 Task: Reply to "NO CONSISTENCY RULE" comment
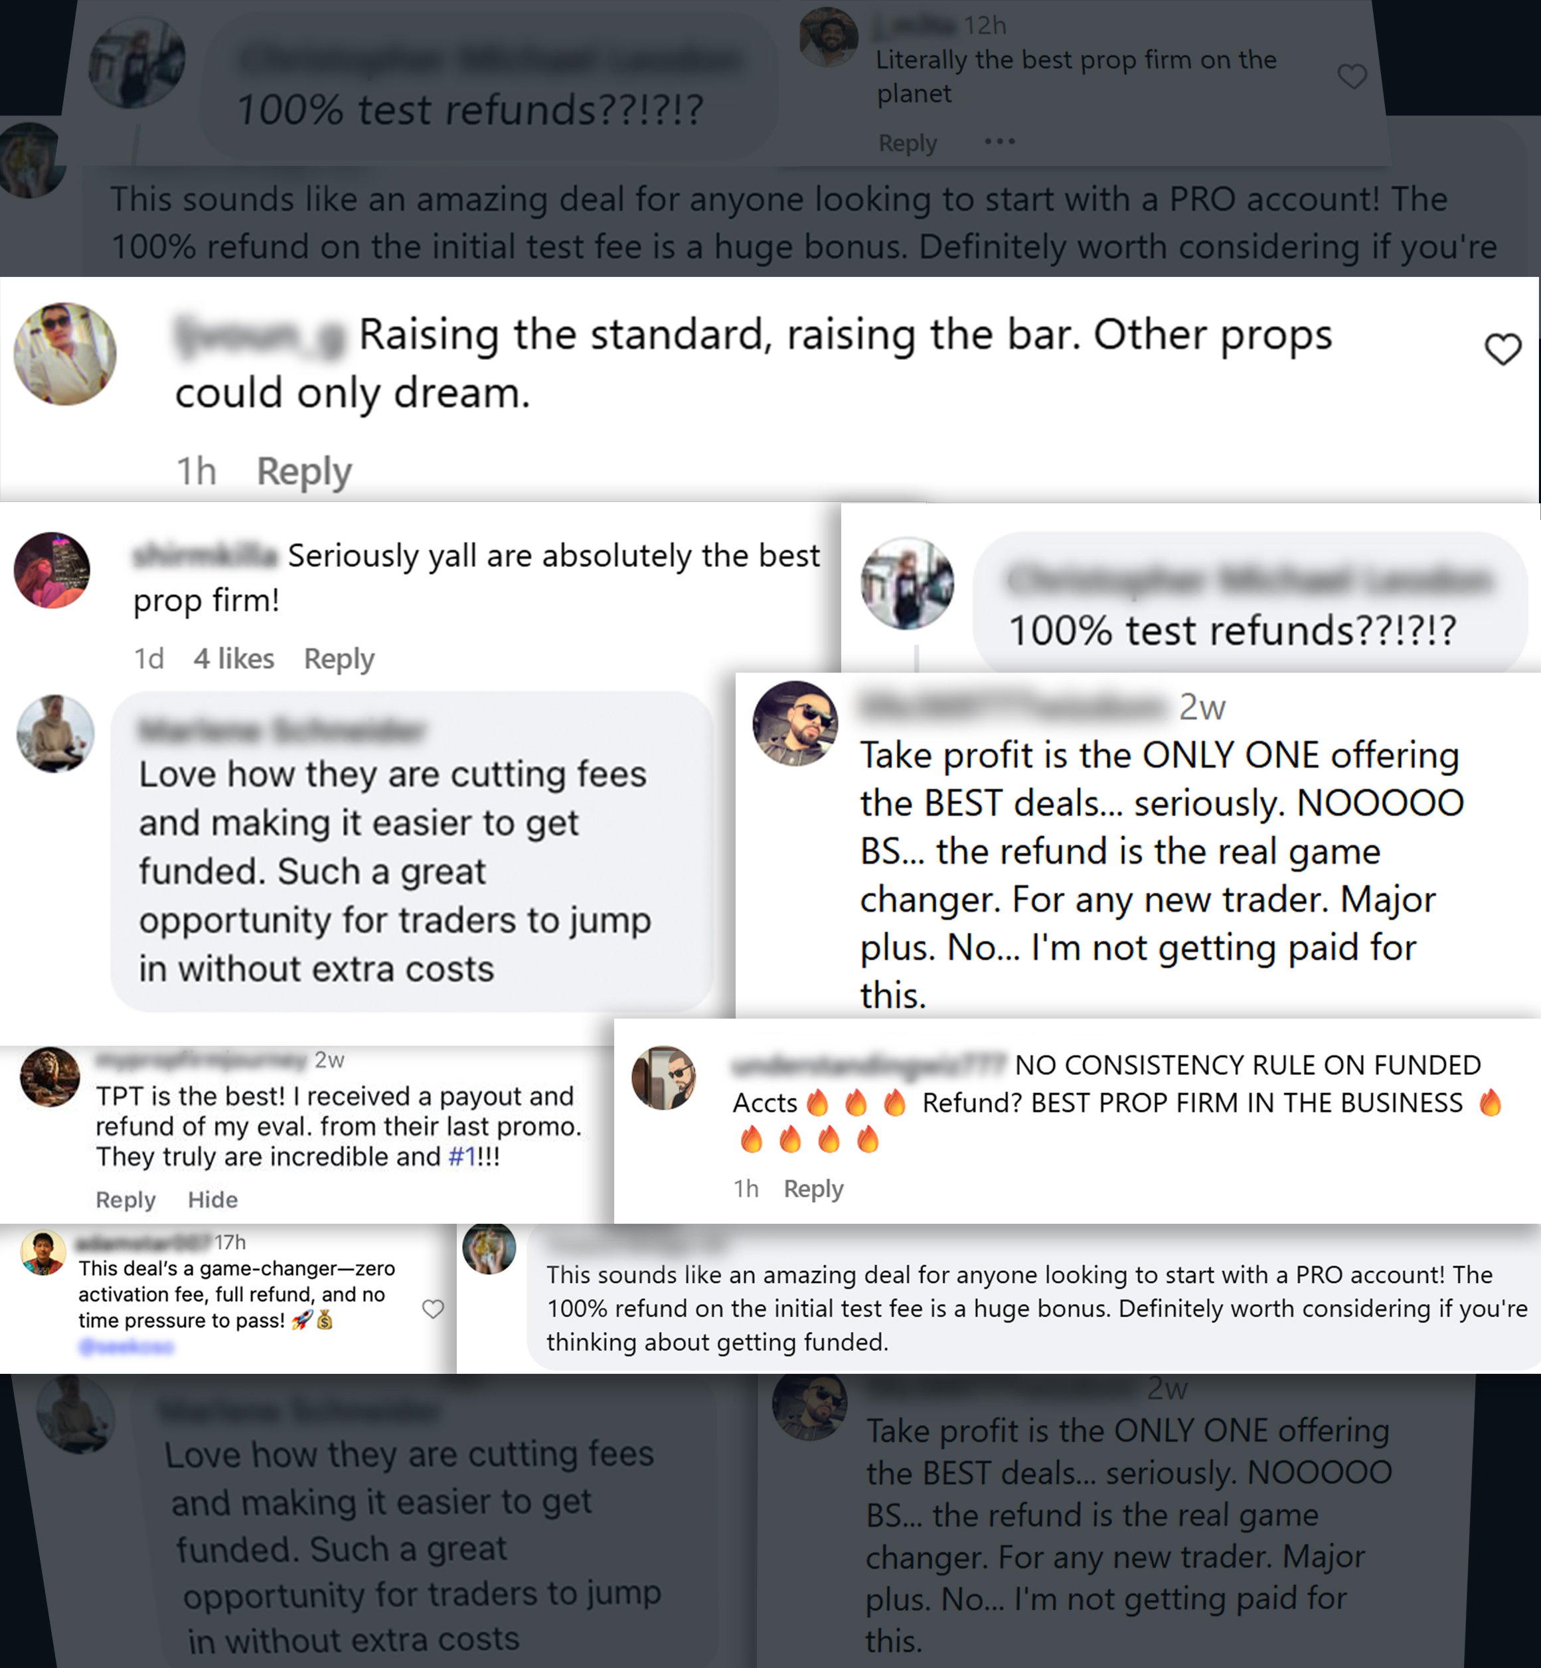tap(813, 1189)
